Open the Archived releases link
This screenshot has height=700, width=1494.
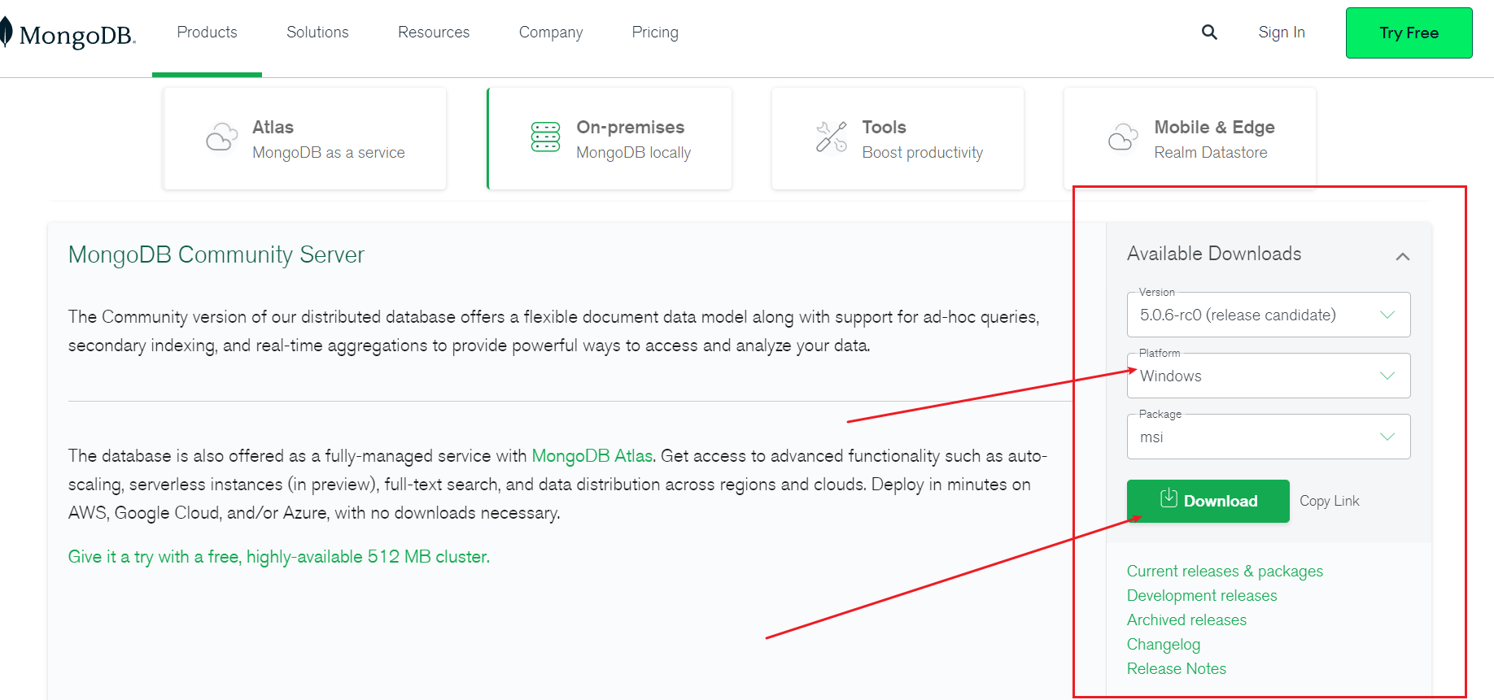pyautogui.click(x=1186, y=620)
